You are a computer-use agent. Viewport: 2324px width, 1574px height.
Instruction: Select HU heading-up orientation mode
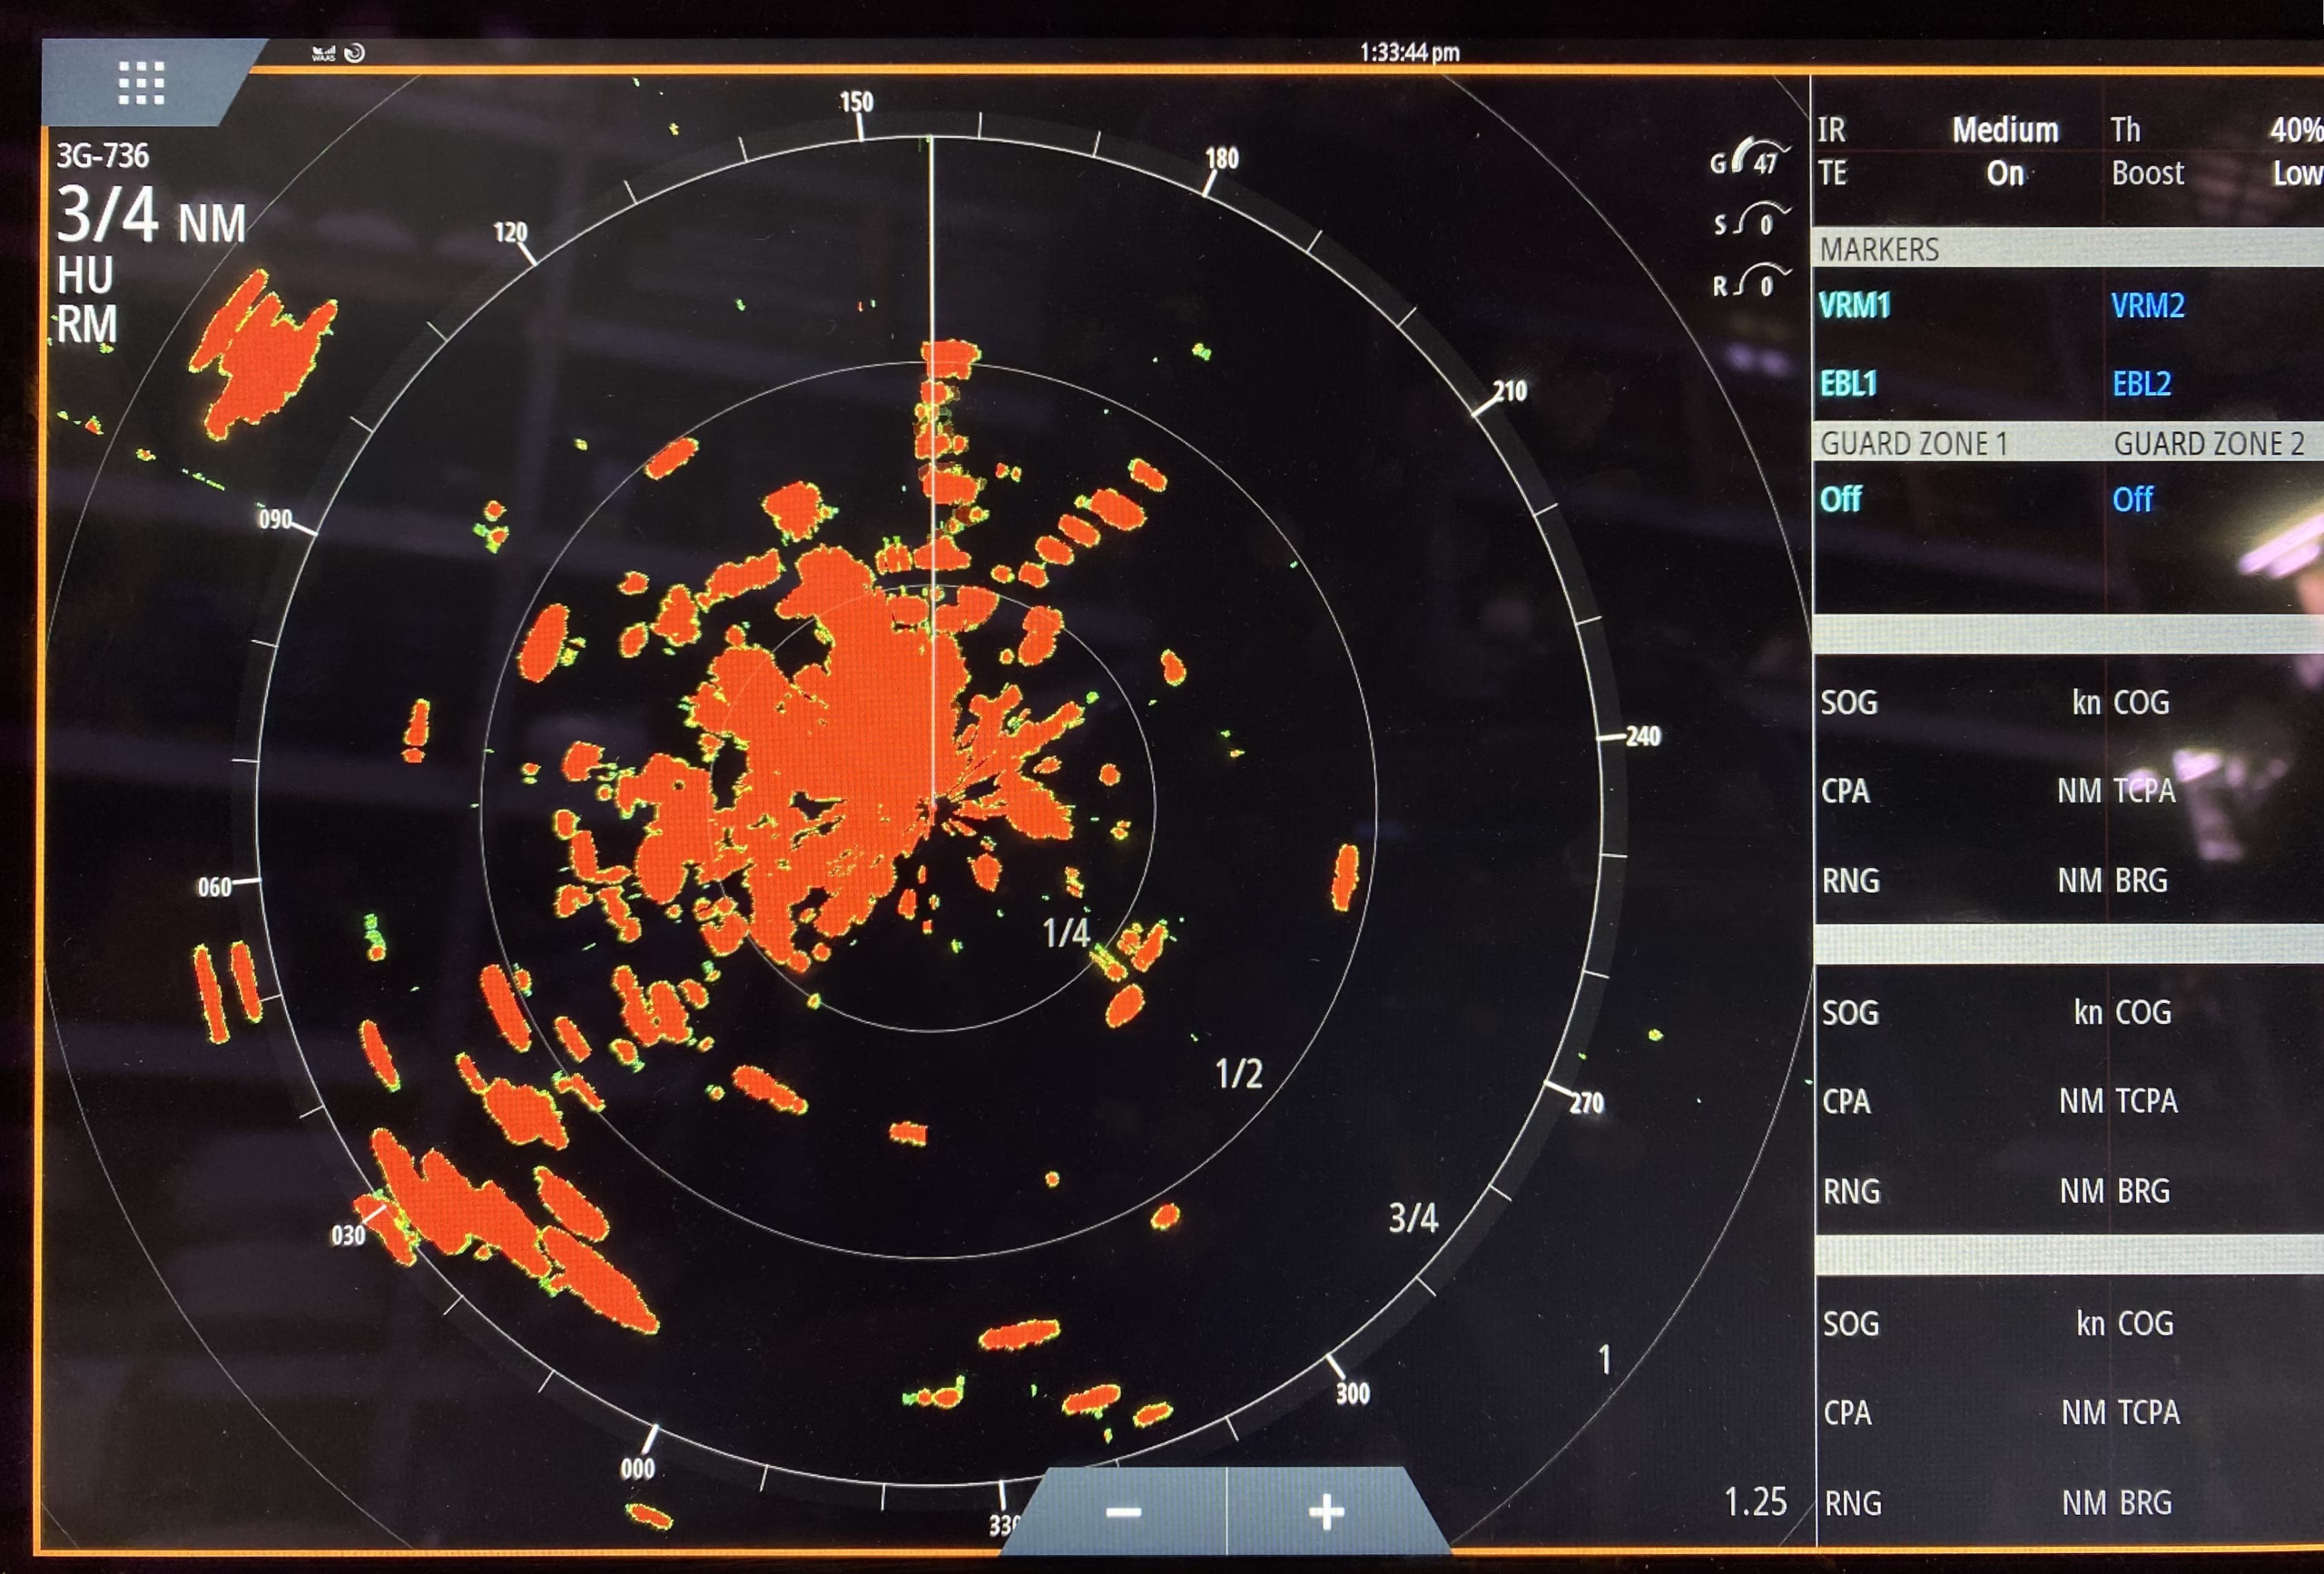point(85,276)
